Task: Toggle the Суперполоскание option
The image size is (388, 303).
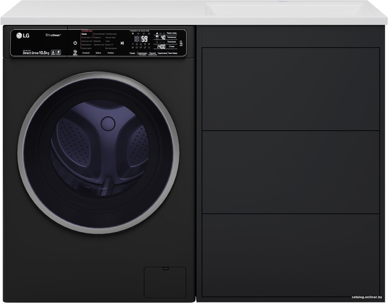Action: pyautogui.click(x=142, y=53)
